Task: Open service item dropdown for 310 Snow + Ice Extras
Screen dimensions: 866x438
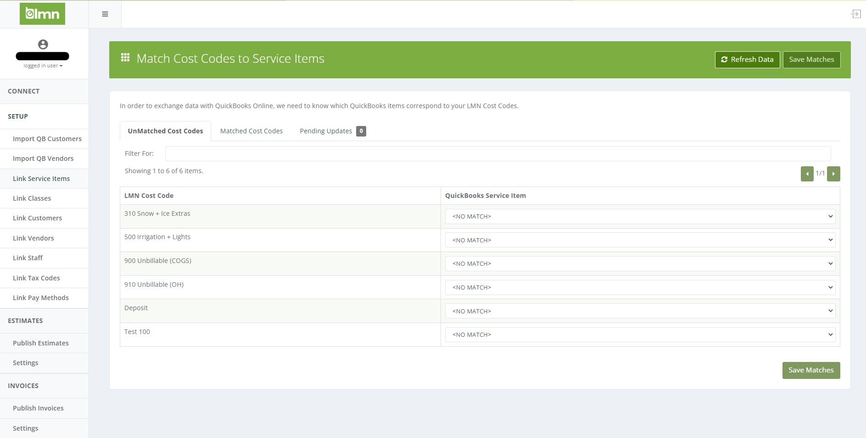Action: (640, 216)
